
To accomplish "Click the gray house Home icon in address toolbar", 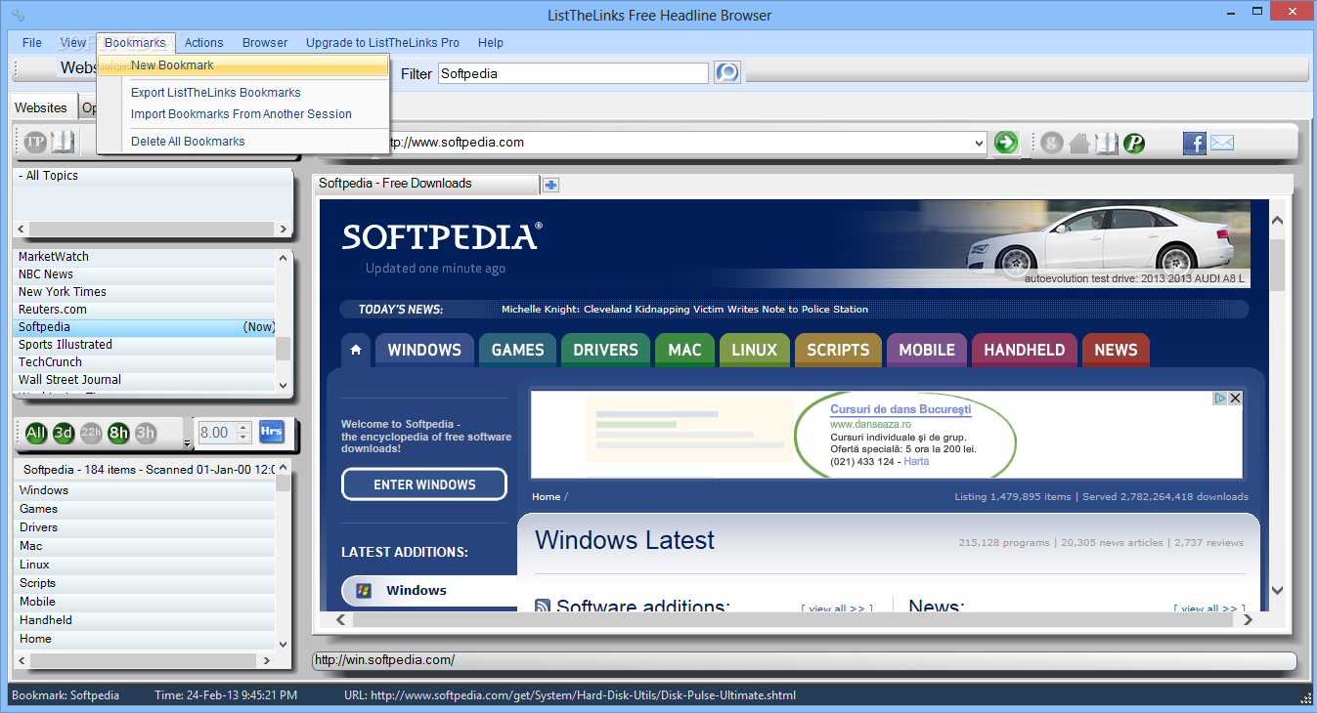I will click(x=1079, y=144).
